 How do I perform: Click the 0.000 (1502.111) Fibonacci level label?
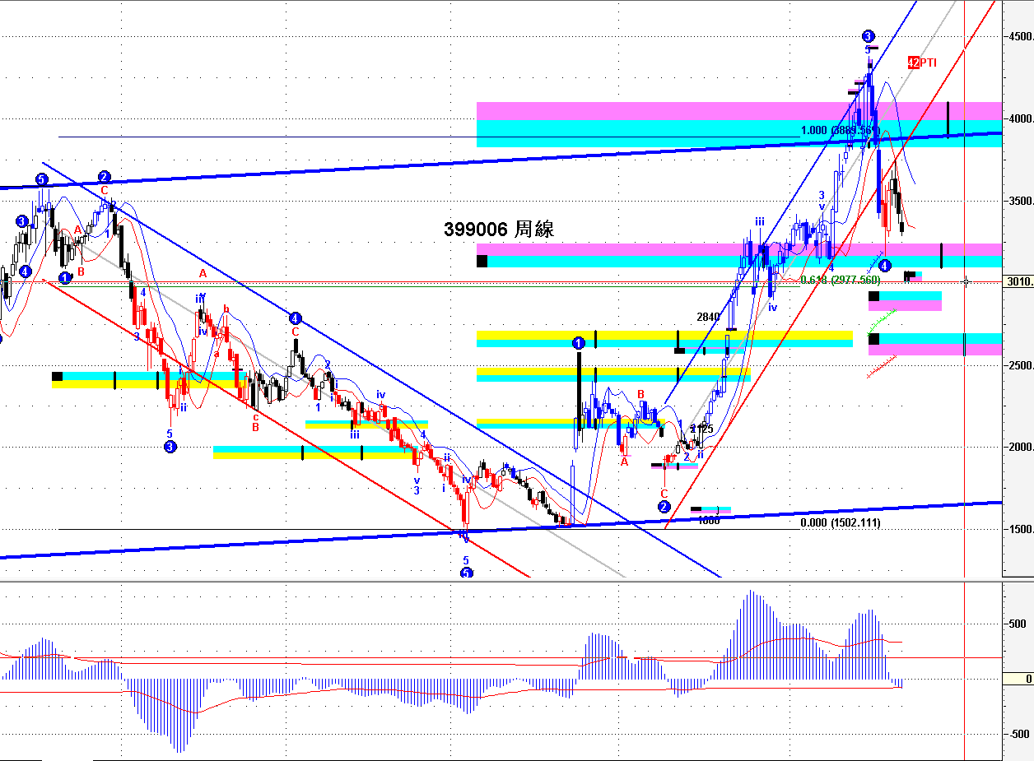pos(841,522)
